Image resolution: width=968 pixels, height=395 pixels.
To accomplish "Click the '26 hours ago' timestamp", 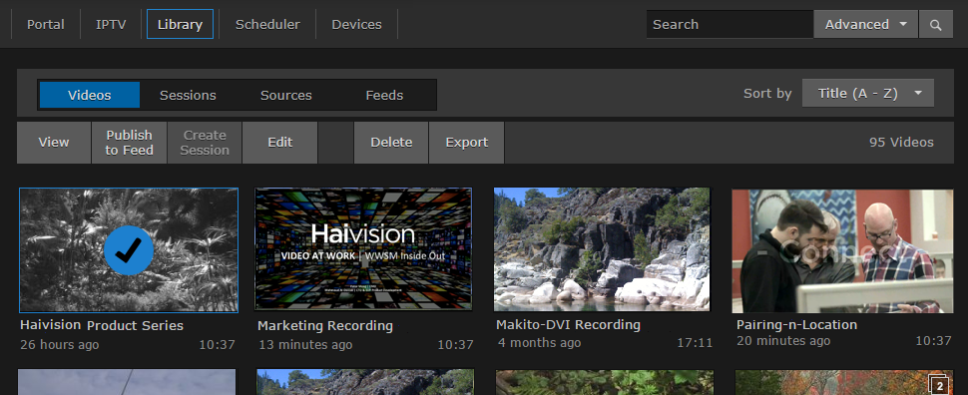I will point(59,344).
